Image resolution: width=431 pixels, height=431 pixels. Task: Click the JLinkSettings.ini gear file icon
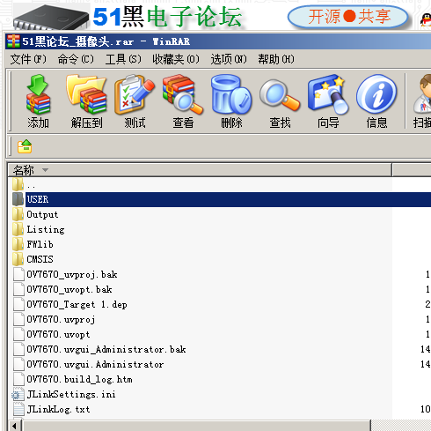[x=18, y=394]
